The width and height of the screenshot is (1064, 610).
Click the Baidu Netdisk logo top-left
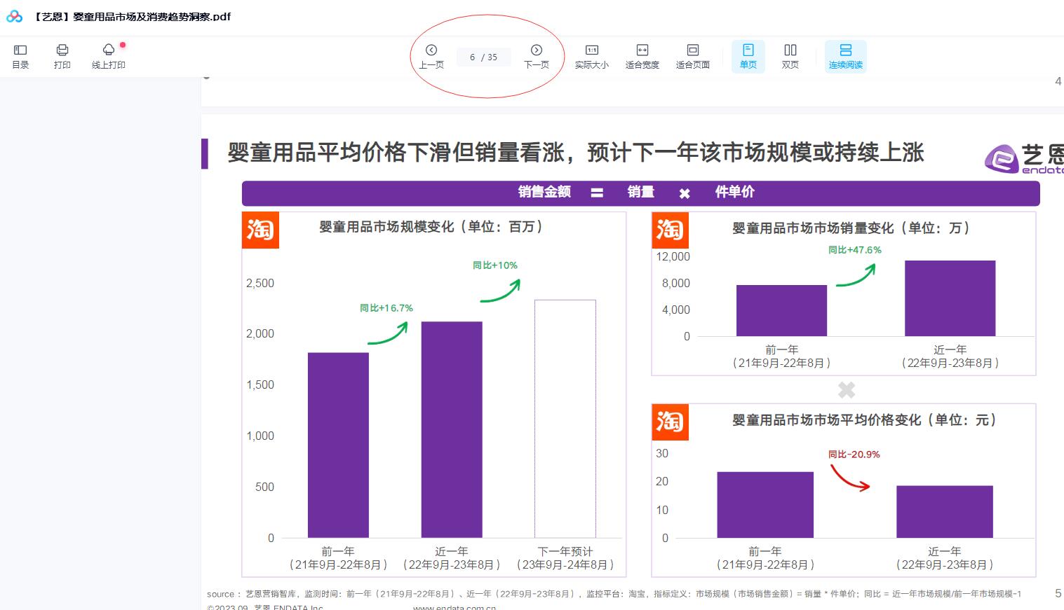coord(13,15)
